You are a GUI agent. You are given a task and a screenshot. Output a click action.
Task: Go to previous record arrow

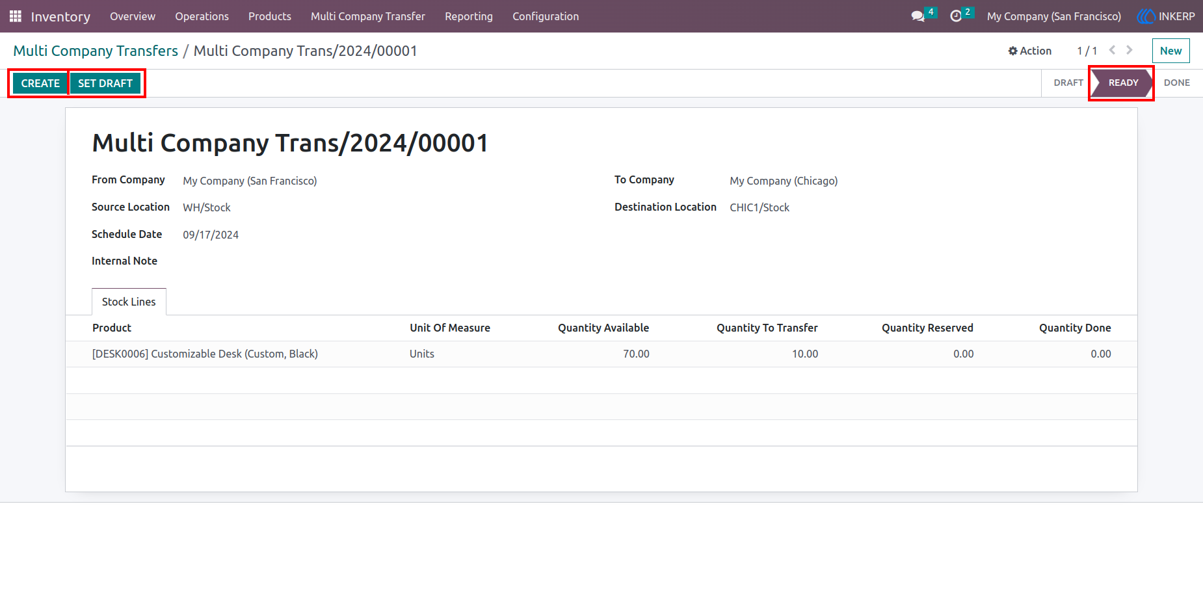pos(1112,50)
